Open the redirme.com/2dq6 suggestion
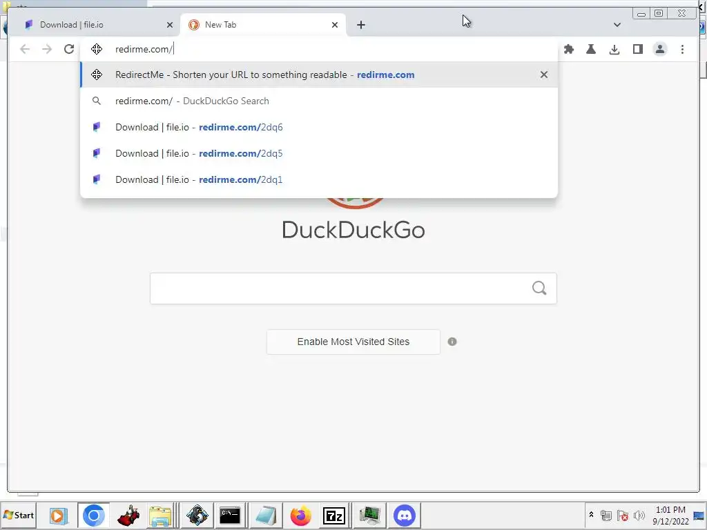Image resolution: width=707 pixels, height=530 pixels. coord(319,127)
